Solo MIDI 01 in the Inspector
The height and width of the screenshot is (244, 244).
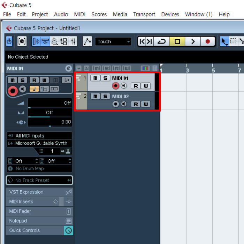coord(23,80)
